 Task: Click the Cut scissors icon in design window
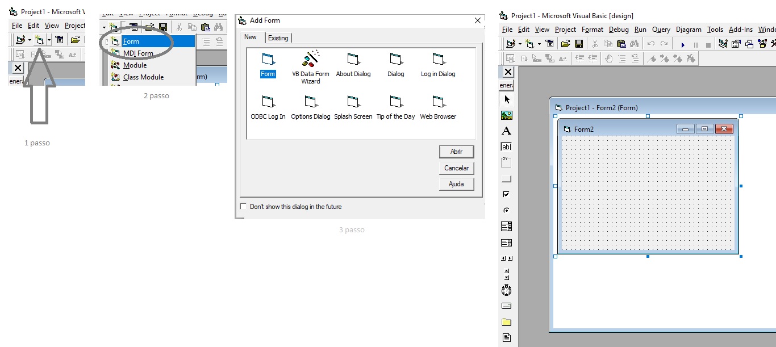[595, 44]
